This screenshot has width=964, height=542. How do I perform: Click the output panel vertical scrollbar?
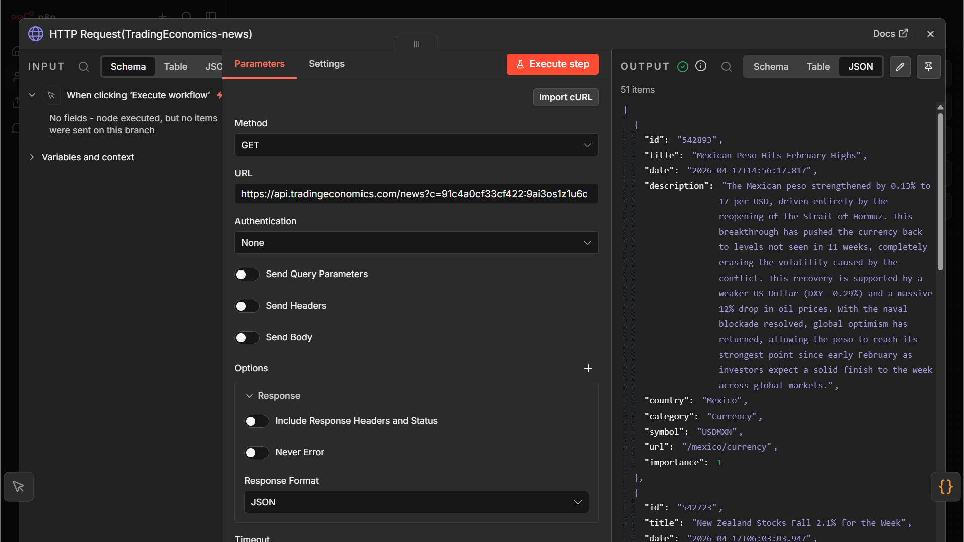pyautogui.click(x=940, y=192)
